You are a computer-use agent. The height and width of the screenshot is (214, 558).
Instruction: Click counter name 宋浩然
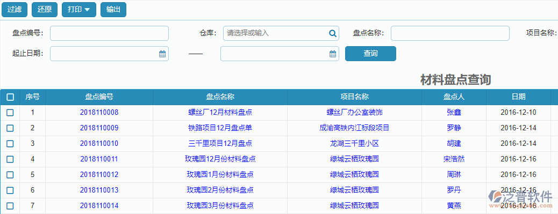click(454, 159)
